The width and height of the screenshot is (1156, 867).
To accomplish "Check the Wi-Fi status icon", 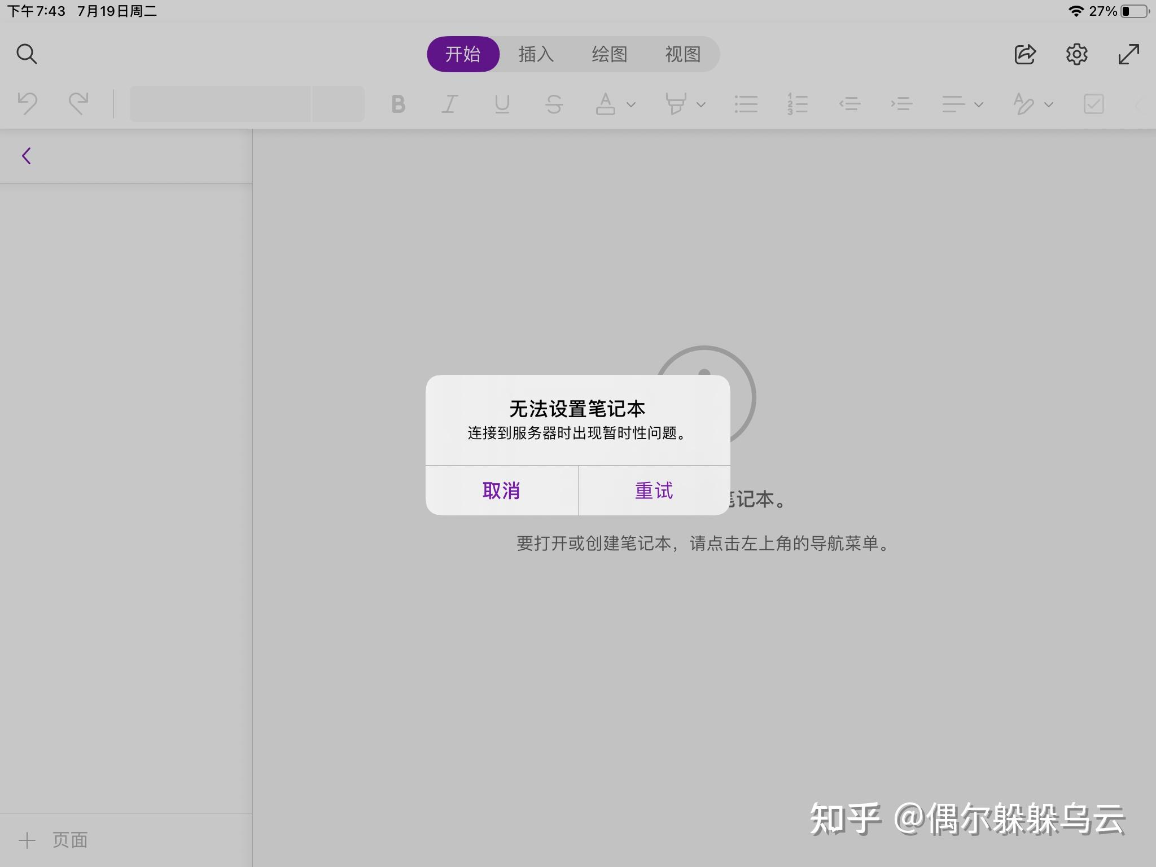I will click(x=1076, y=11).
